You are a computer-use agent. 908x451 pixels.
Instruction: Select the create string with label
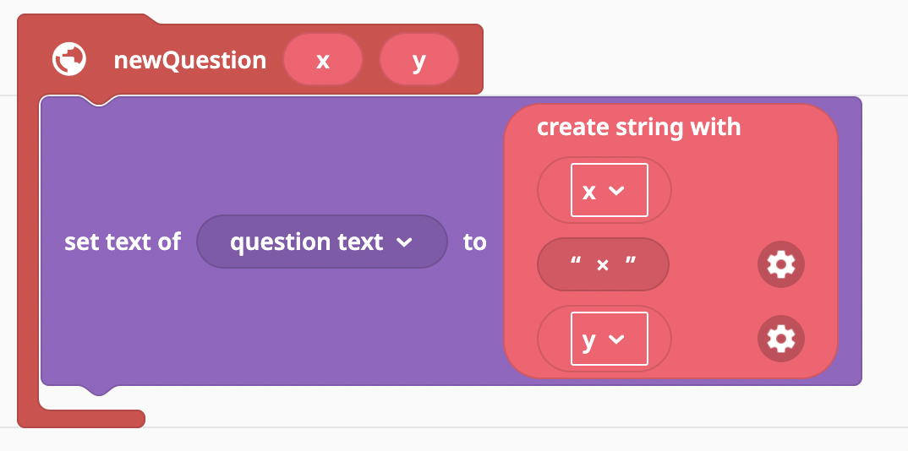638,128
